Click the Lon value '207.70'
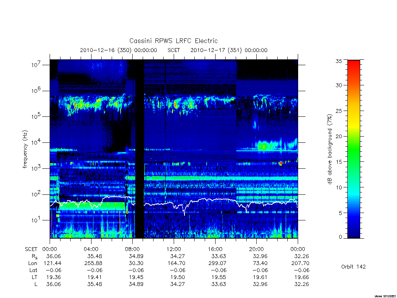Viewport: 397px width, 298px height. click(300, 263)
